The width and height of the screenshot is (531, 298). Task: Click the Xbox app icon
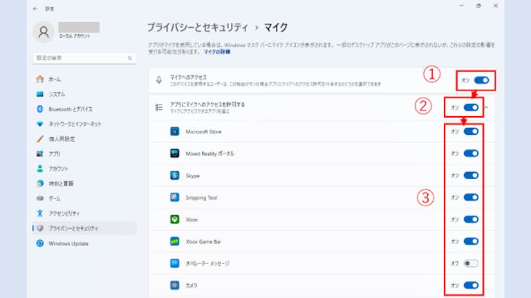175,219
